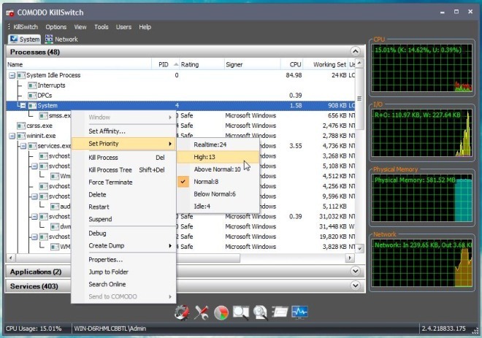Click the DPCs process icon
The width and height of the screenshot is (482, 338).
(32, 96)
